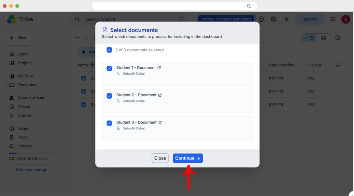This screenshot has height=196, width=354.
Task: Click the Continue button in the dialog
Action: [x=188, y=158]
